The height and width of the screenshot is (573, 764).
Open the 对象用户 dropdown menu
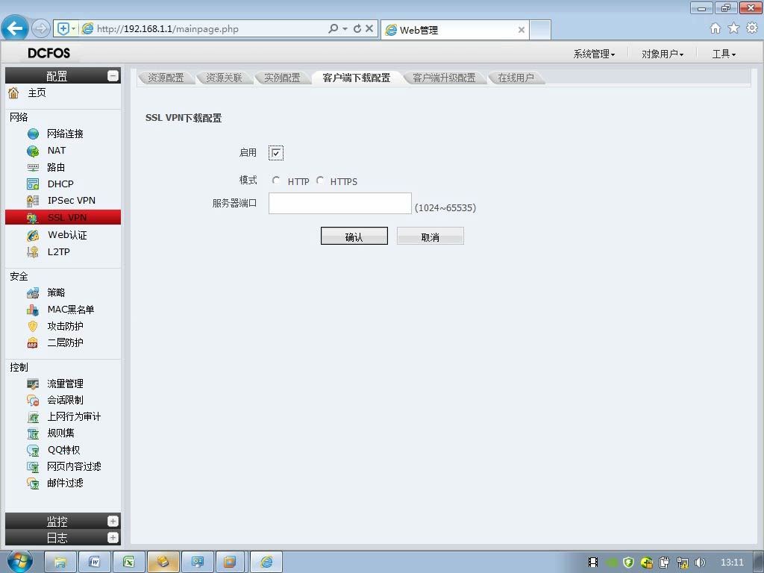coord(663,54)
